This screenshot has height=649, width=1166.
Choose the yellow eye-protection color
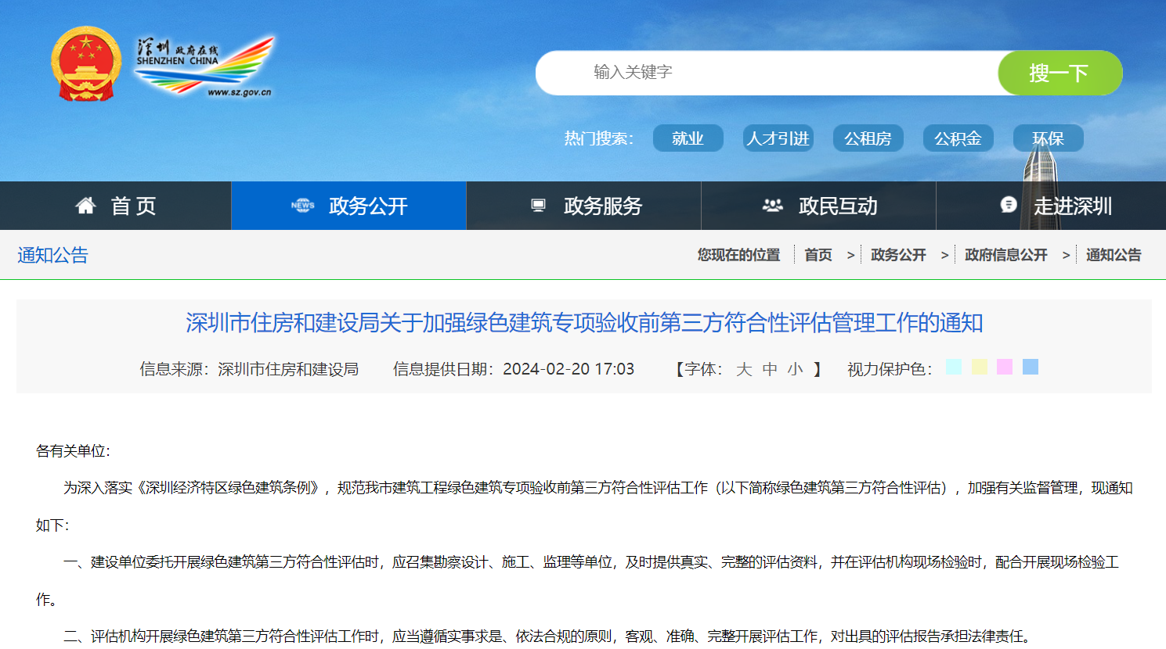pos(979,367)
